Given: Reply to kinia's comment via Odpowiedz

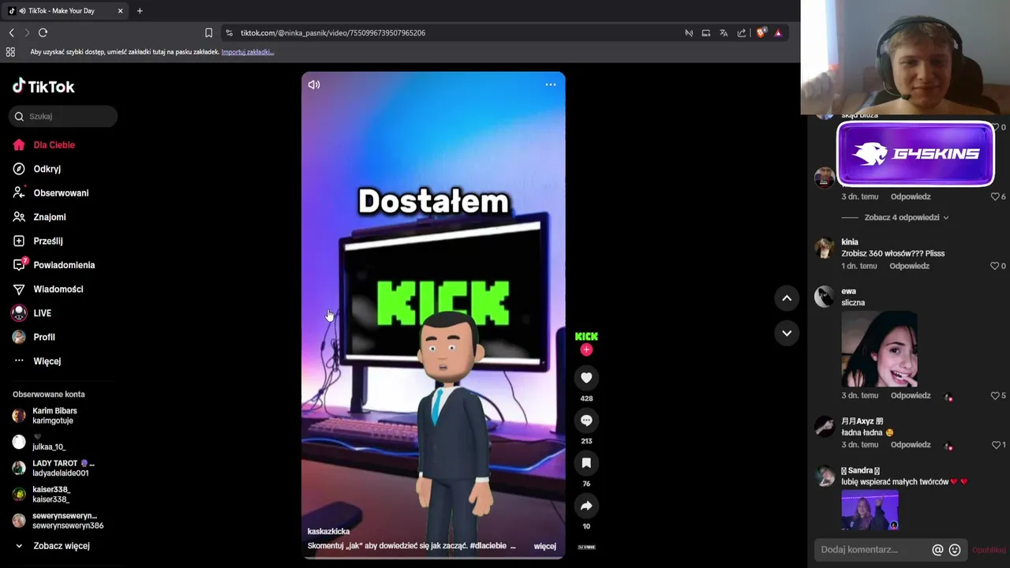Looking at the screenshot, I should pos(909,266).
